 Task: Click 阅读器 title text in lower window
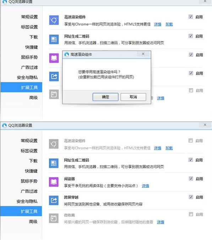point(69,179)
